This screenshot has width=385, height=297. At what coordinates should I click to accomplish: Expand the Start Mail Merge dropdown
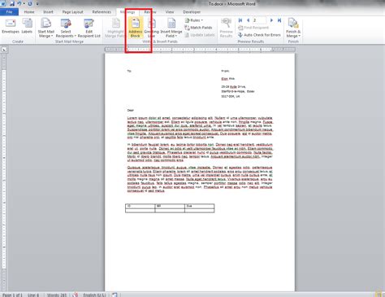click(45, 28)
